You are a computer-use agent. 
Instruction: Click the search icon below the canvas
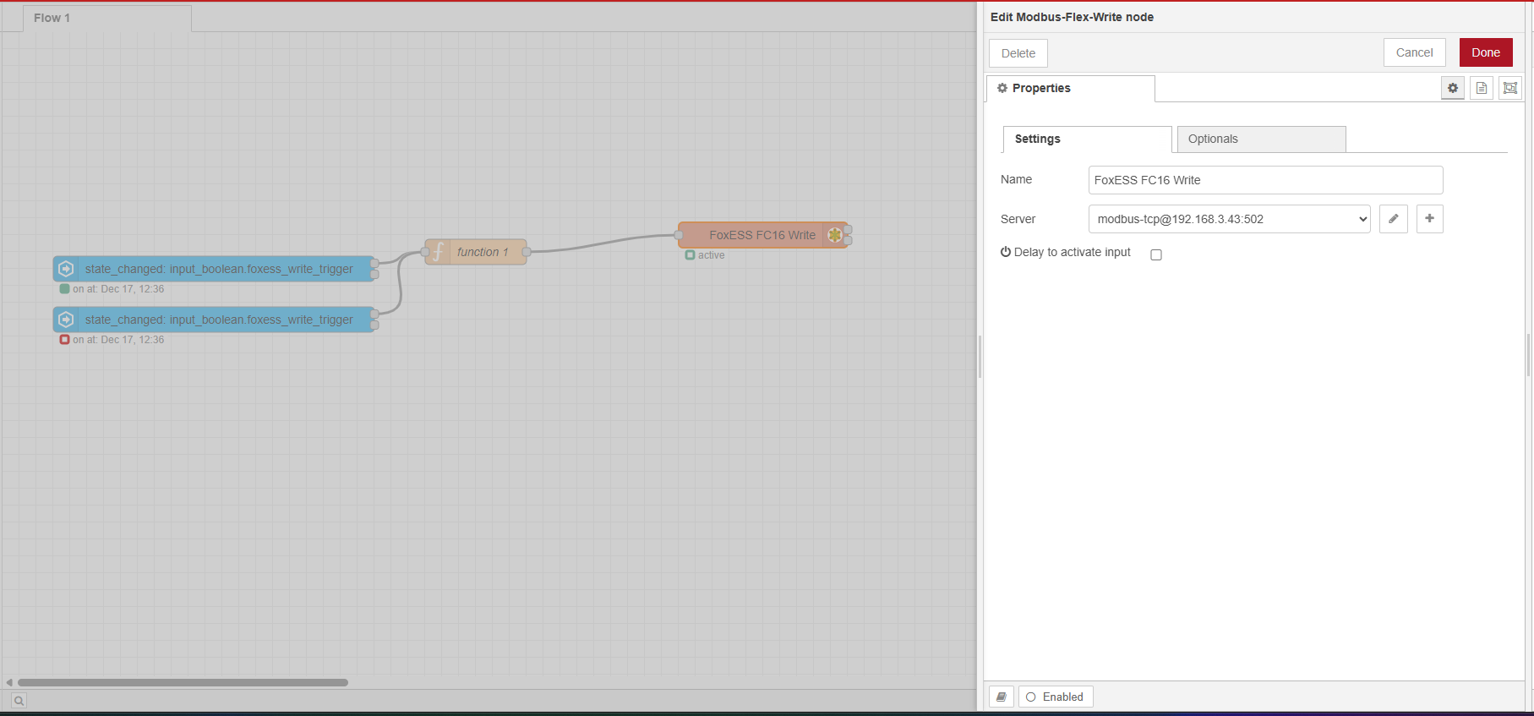click(19, 700)
